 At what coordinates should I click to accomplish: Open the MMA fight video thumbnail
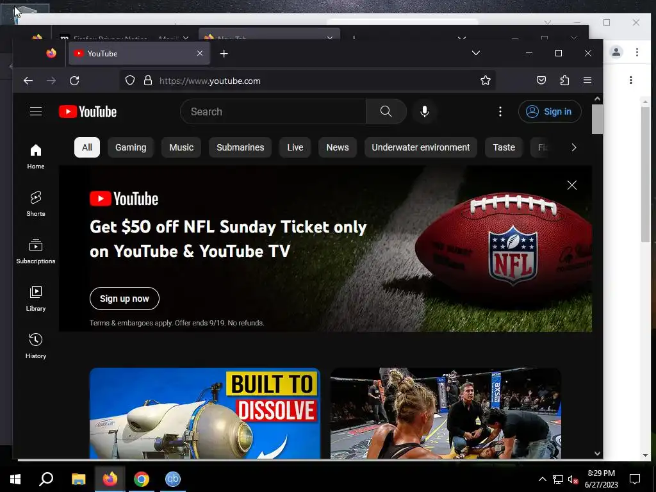coord(446,413)
